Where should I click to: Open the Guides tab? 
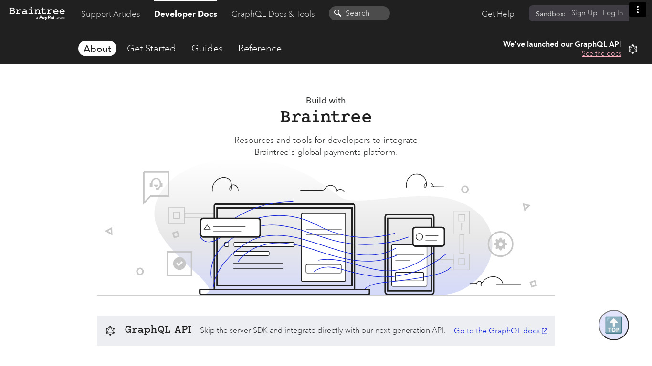click(x=207, y=49)
